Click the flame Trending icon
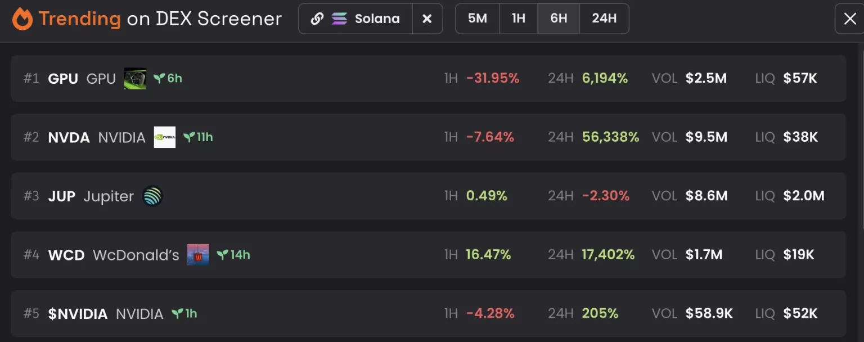 point(22,19)
